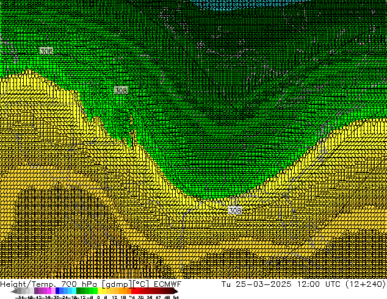Click the 308 contour label in upper-left
The height and width of the screenshot is (299, 387).
[46, 51]
